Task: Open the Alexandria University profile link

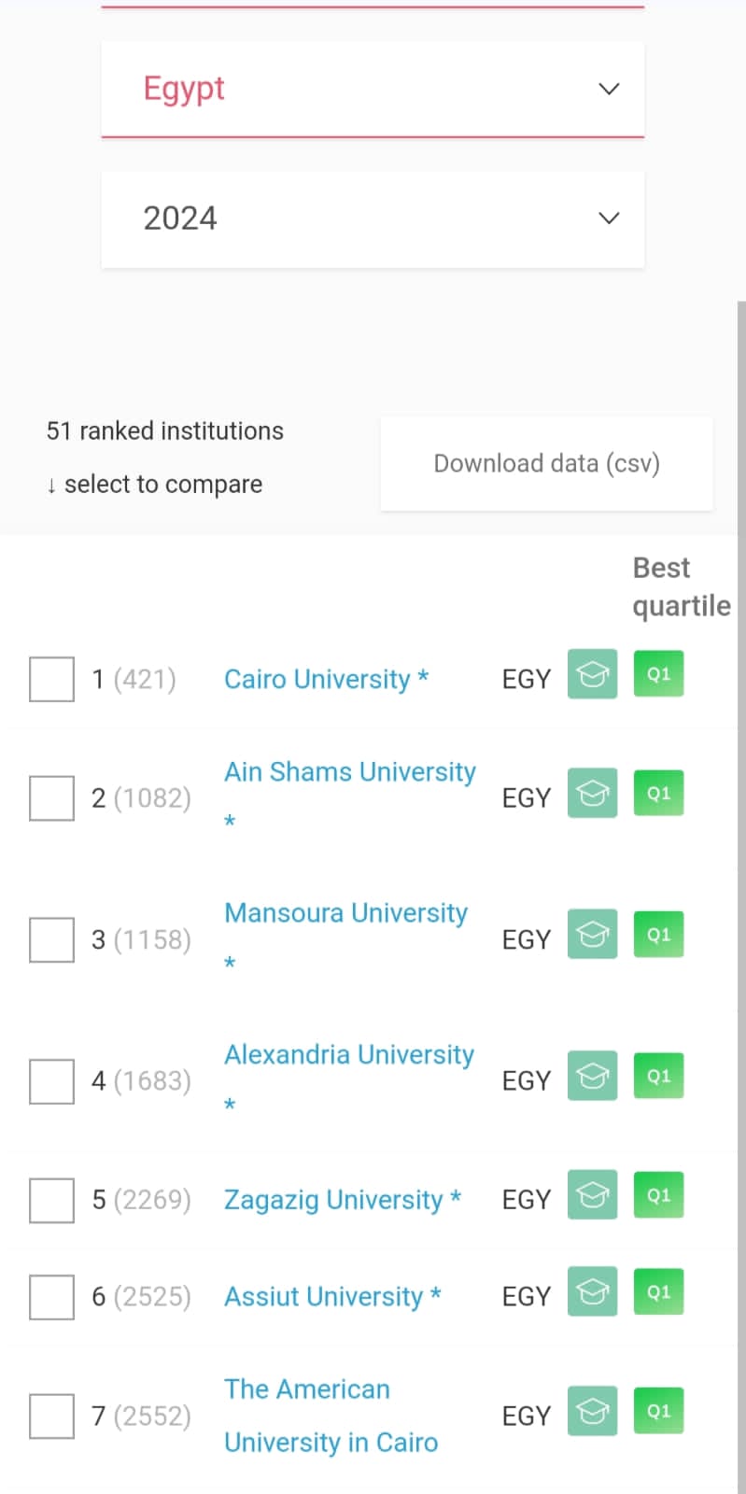Action: [348, 1055]
